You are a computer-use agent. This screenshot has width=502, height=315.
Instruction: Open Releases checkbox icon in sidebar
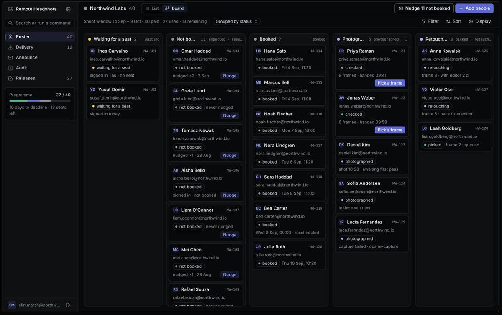pyautogui.click(x=10, y=78)
